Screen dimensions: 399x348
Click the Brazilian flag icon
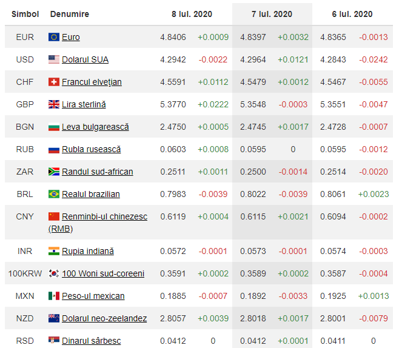click(x=54, y=194)
